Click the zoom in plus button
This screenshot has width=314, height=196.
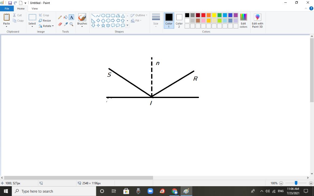point(311,183)
